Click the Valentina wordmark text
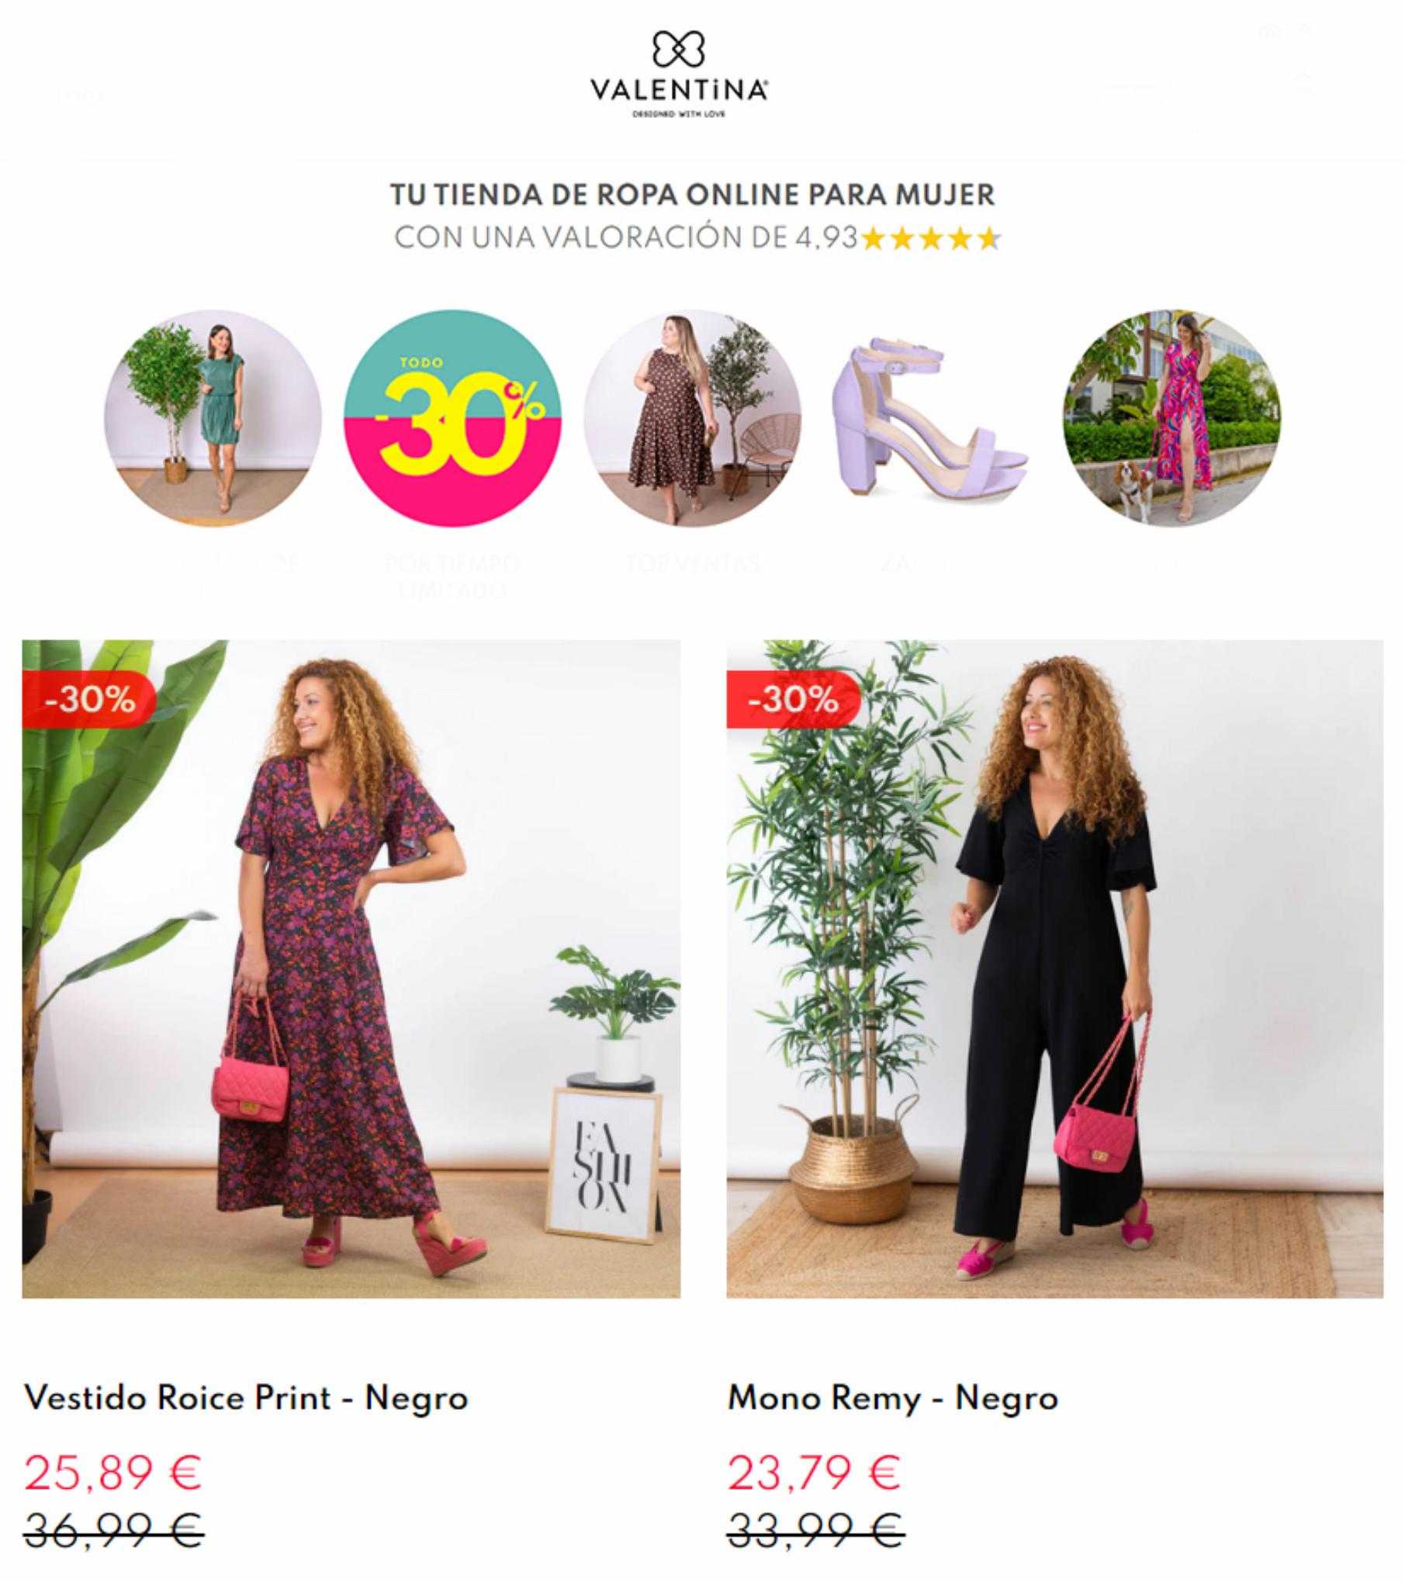Image resolution: width=1405 pixels, height=1582 pixels. coord(680,90)
